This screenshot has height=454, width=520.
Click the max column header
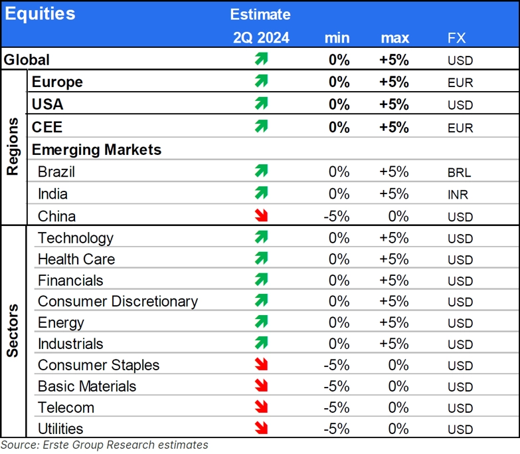pos(394,38)
